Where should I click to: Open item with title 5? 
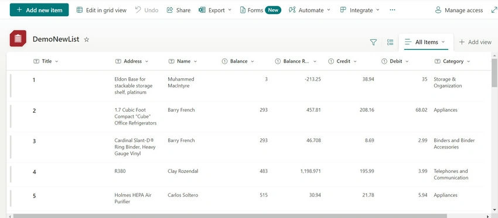click(x=34, y=196)
